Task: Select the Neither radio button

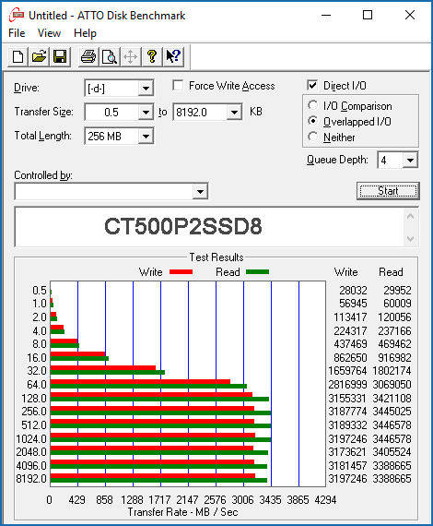Action: click(313, 137)
